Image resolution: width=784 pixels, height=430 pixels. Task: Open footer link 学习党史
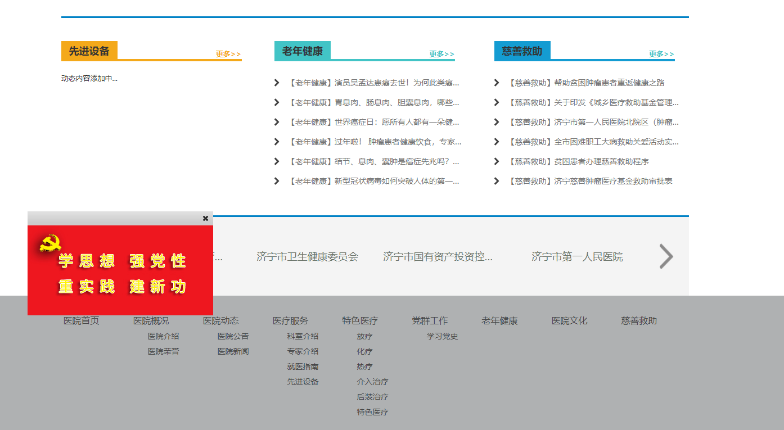coord(443,336)
